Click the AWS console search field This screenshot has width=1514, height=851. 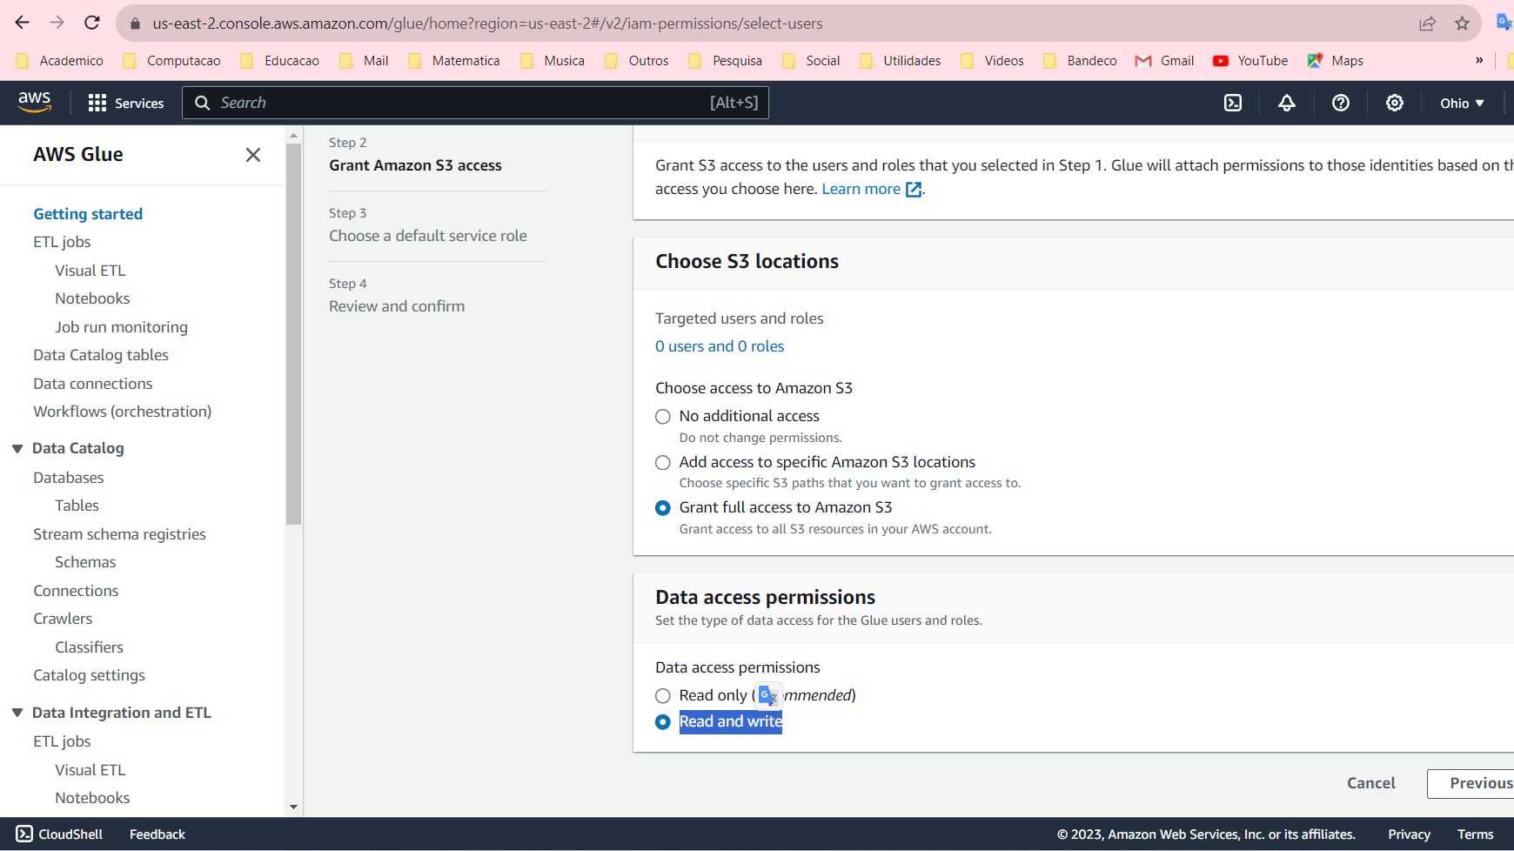(461, 103)
